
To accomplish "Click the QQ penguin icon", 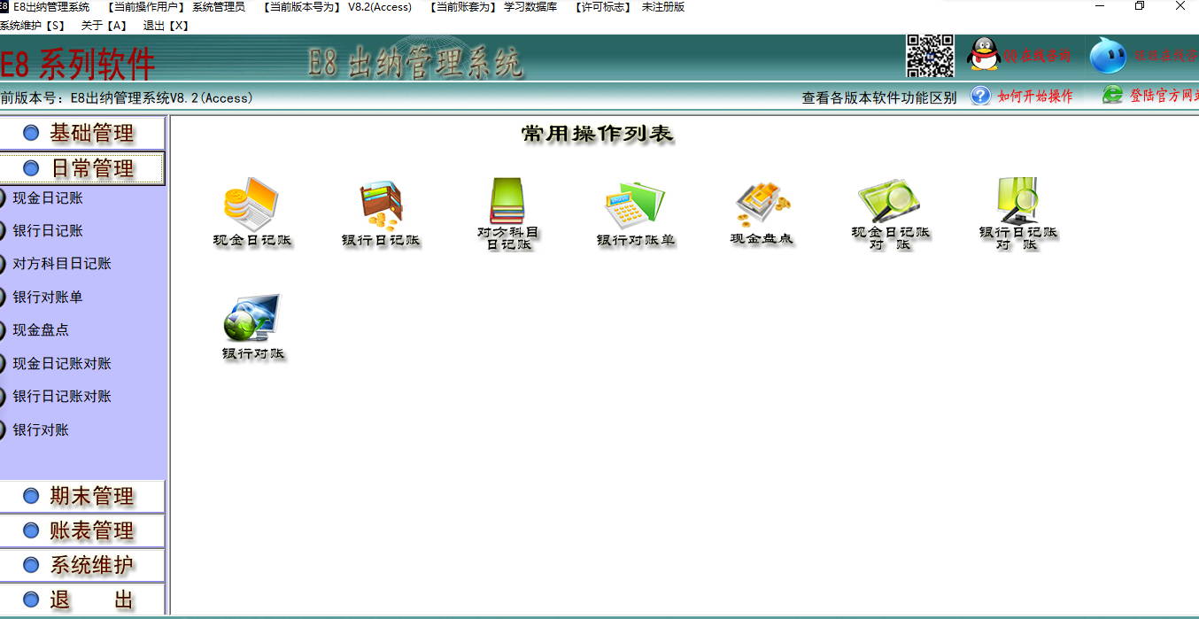I will click(983, 55).
